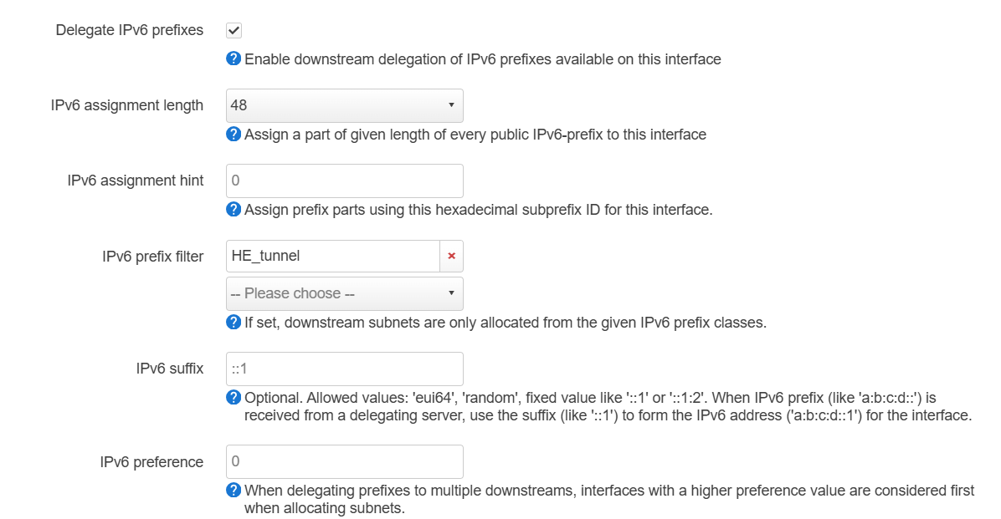
Task: Click help icon under IPv6 assignment hint
Action: [x=234, y=210]
